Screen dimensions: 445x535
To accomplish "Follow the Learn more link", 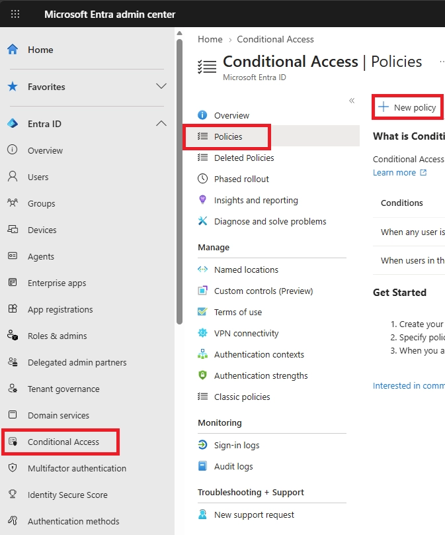I will coord(399,172).
